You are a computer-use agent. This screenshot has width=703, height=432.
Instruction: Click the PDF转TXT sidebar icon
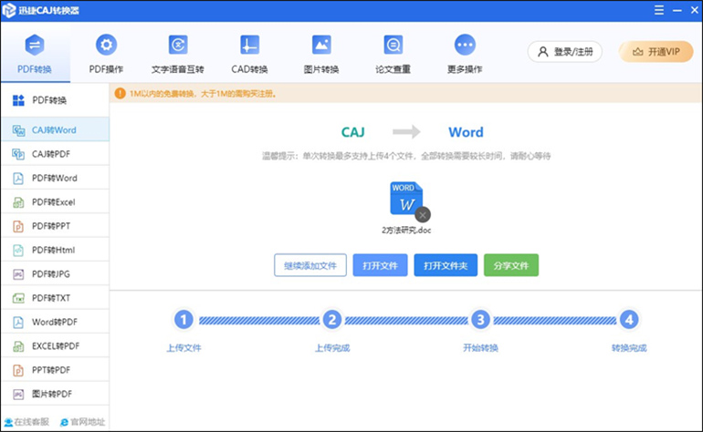point(18,298)
